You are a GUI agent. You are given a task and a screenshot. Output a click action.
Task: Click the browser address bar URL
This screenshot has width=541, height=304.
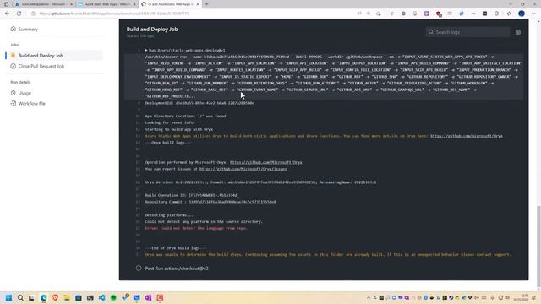pyautogui.click(x=114, y=14)
